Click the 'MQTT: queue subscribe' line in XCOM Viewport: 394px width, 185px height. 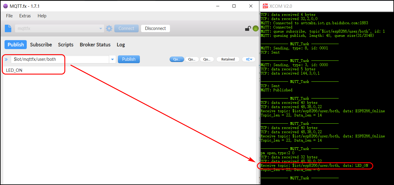click(x=322, y=31)
